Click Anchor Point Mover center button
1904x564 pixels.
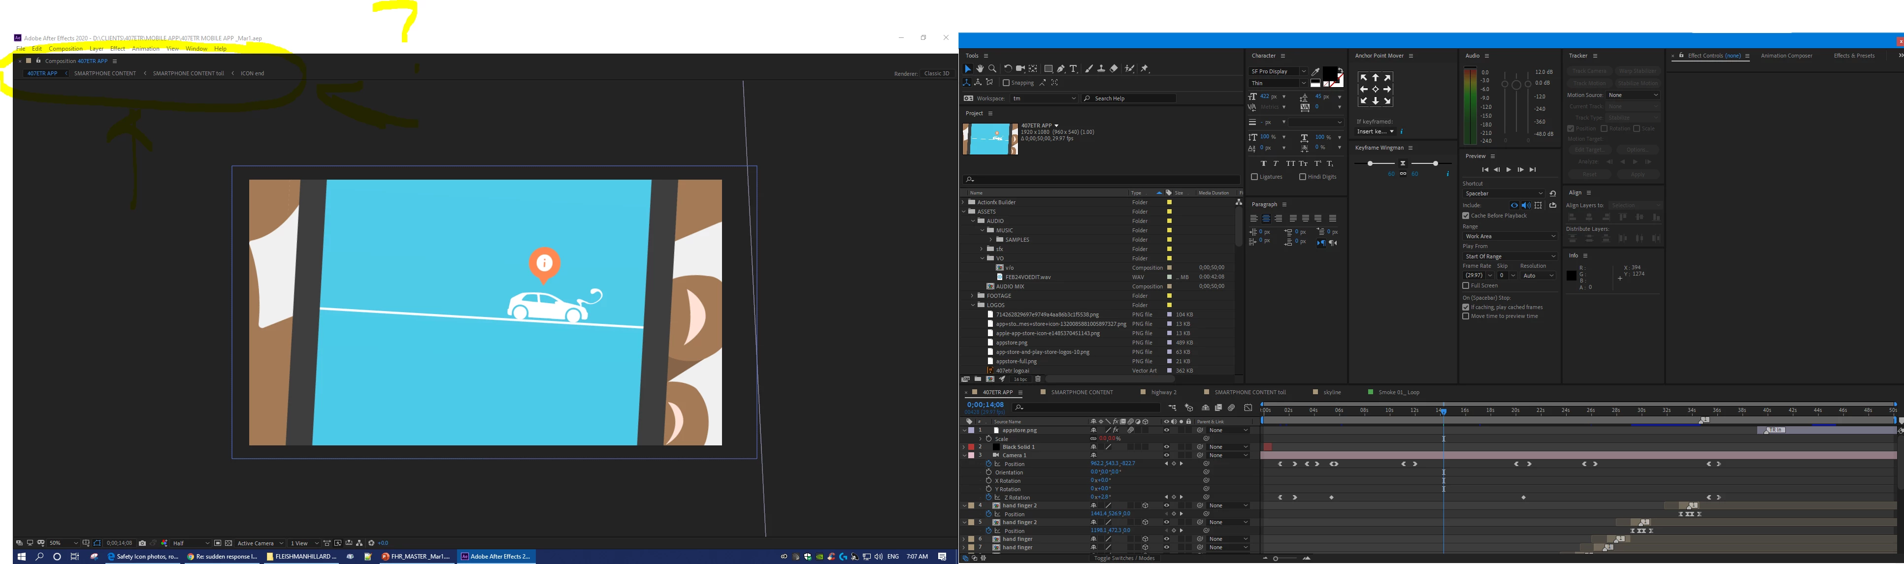point(1375,90)
